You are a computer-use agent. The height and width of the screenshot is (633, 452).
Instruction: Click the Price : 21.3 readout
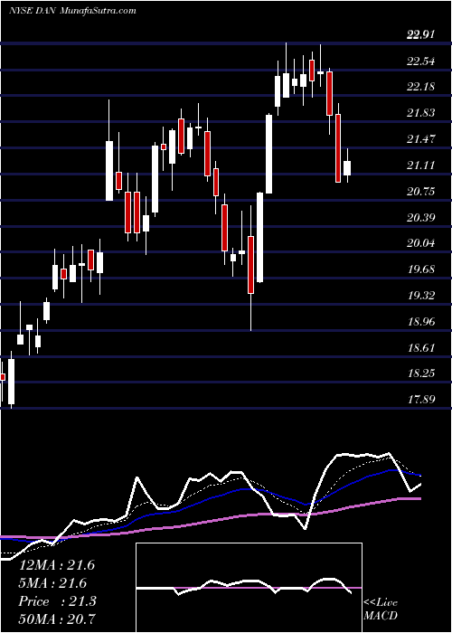(58, 601)
